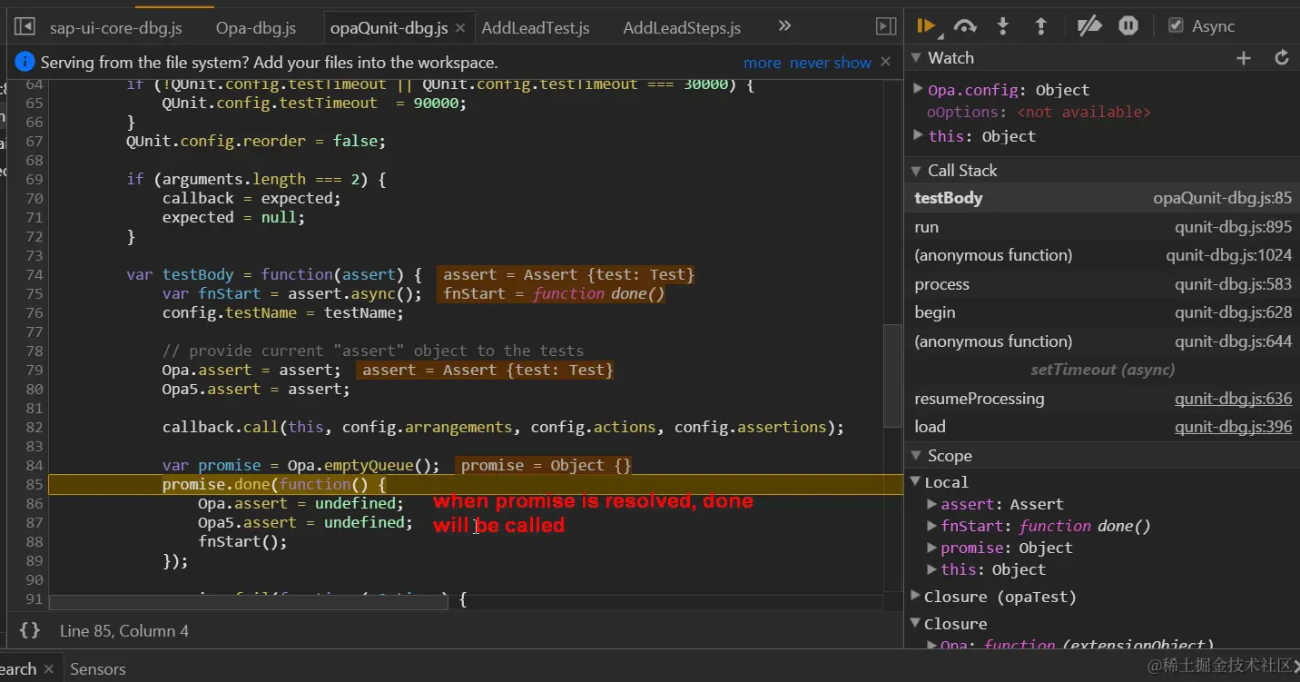The height and width of the screenshot is (682, 1300).
Task: Step into next function call
Action: tap(1003, 26)
